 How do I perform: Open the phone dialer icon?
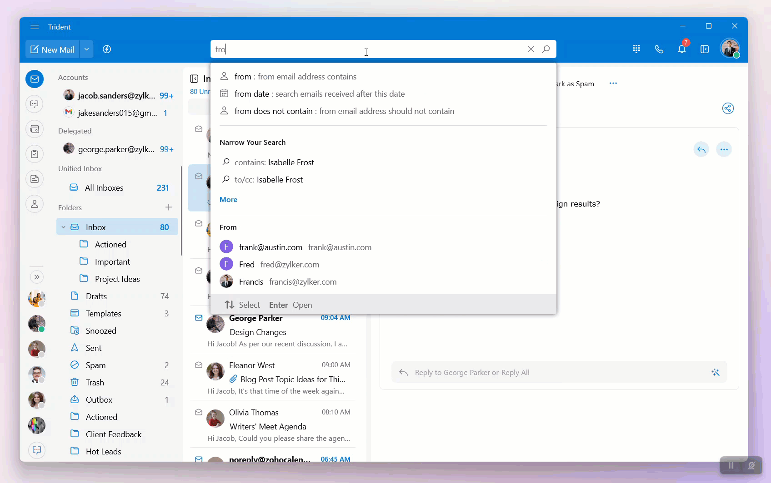(x=659, y=49)
